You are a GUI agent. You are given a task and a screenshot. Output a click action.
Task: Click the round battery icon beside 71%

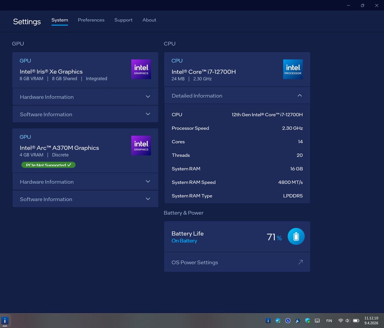296,237
